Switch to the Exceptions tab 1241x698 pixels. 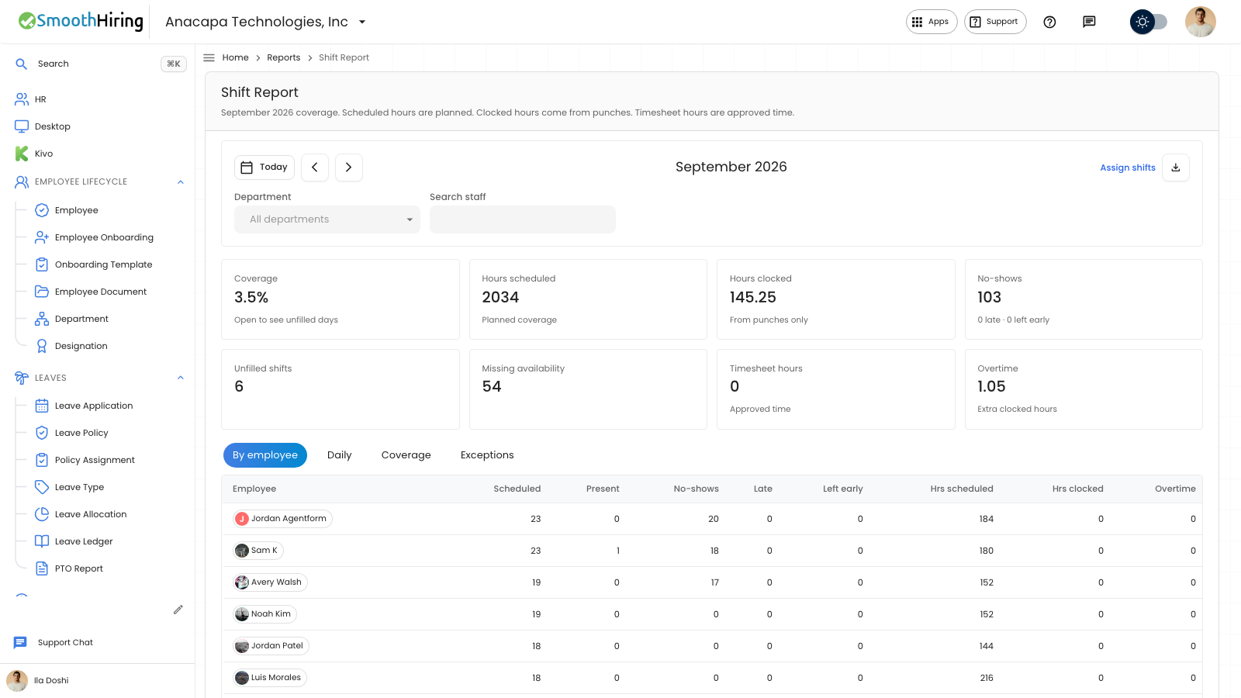(487, 455)
